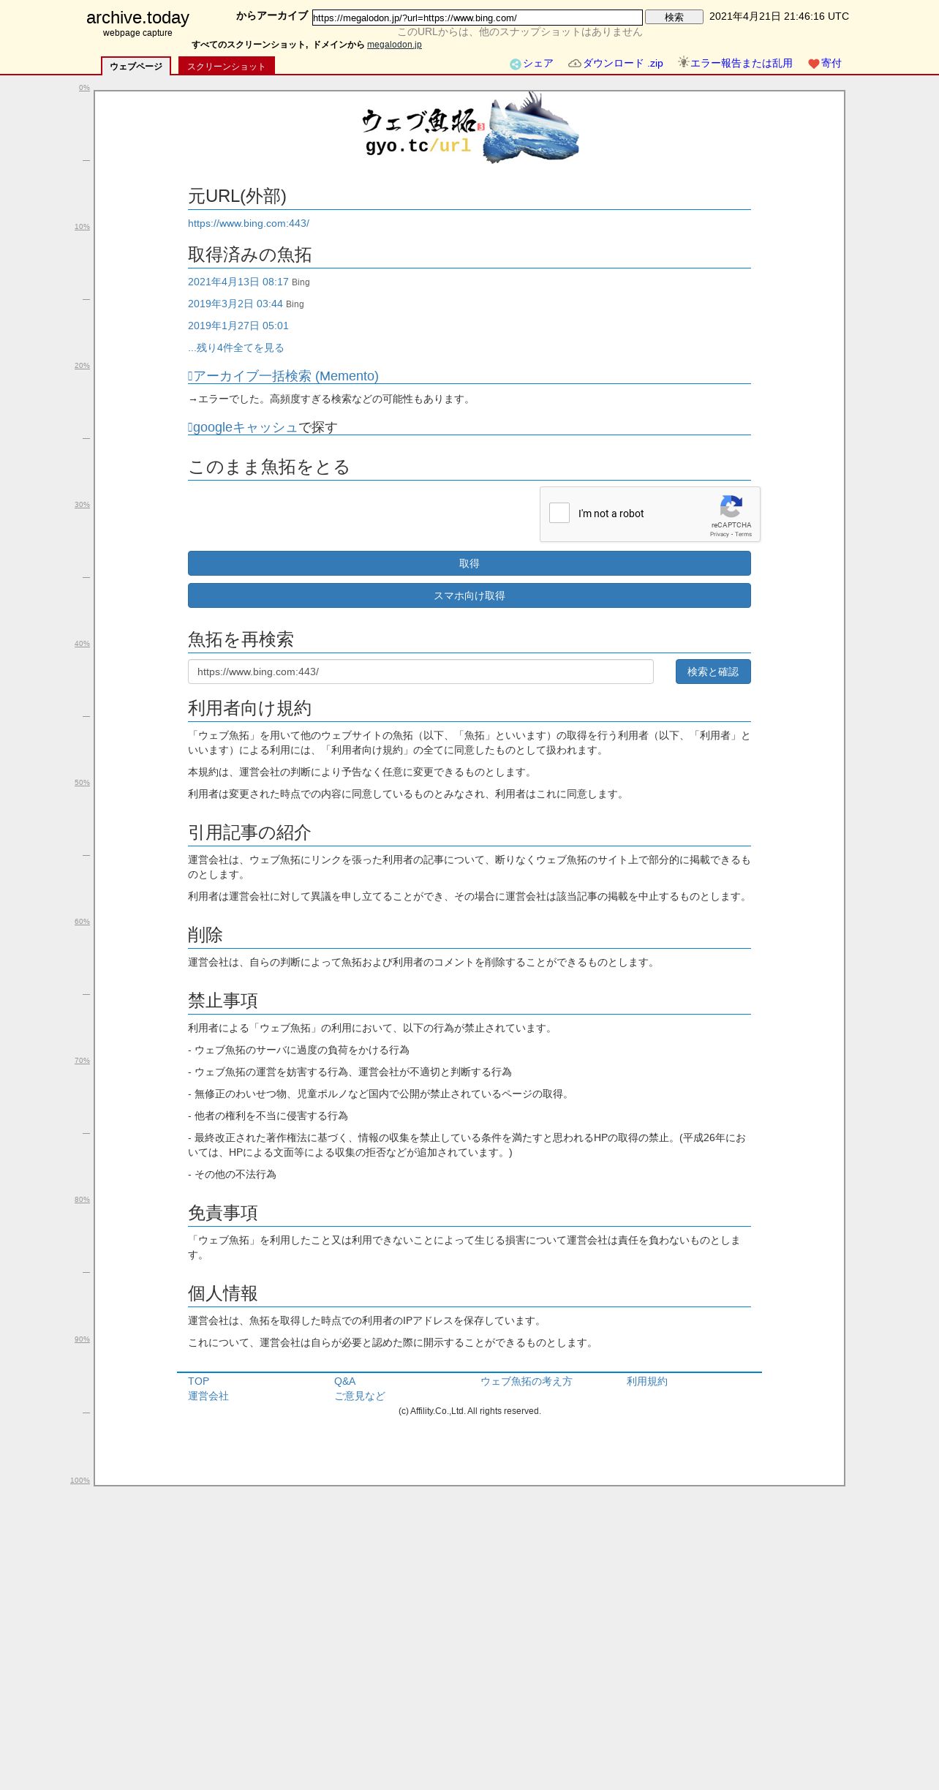
Task: Click the 検索と確認 button
Action: [x=713, y=672]
